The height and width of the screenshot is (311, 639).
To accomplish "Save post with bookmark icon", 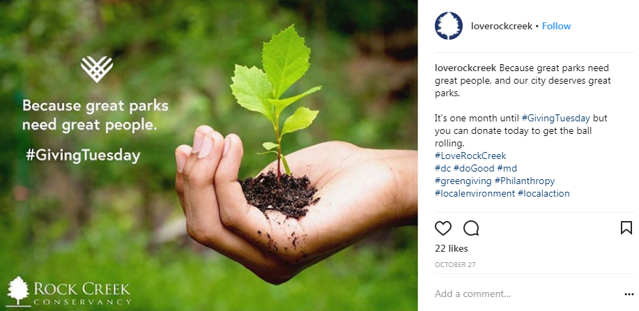I will [x=626, y=228].
